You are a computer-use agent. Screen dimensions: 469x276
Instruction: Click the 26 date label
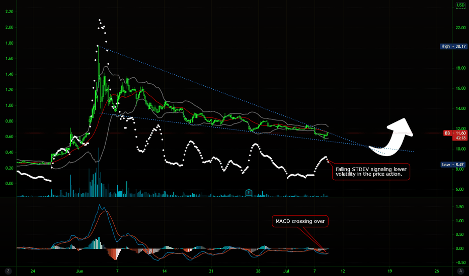(x=437, y=271)
